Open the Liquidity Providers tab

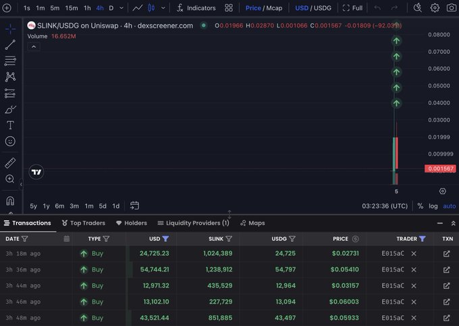pyautogui.click(x=193, y=223)
